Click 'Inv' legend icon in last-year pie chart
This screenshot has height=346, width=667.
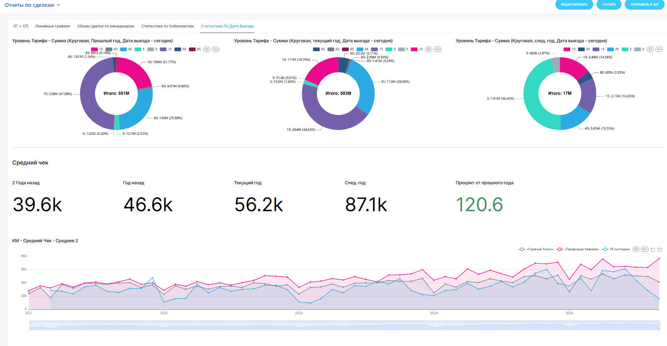click(215, 49)
